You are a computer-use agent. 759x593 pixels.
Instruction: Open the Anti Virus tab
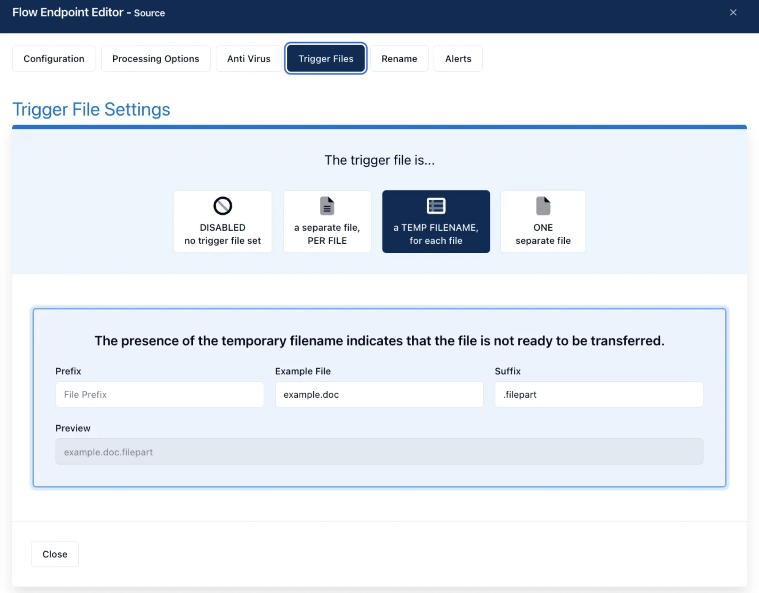click(x=249, y=59)
